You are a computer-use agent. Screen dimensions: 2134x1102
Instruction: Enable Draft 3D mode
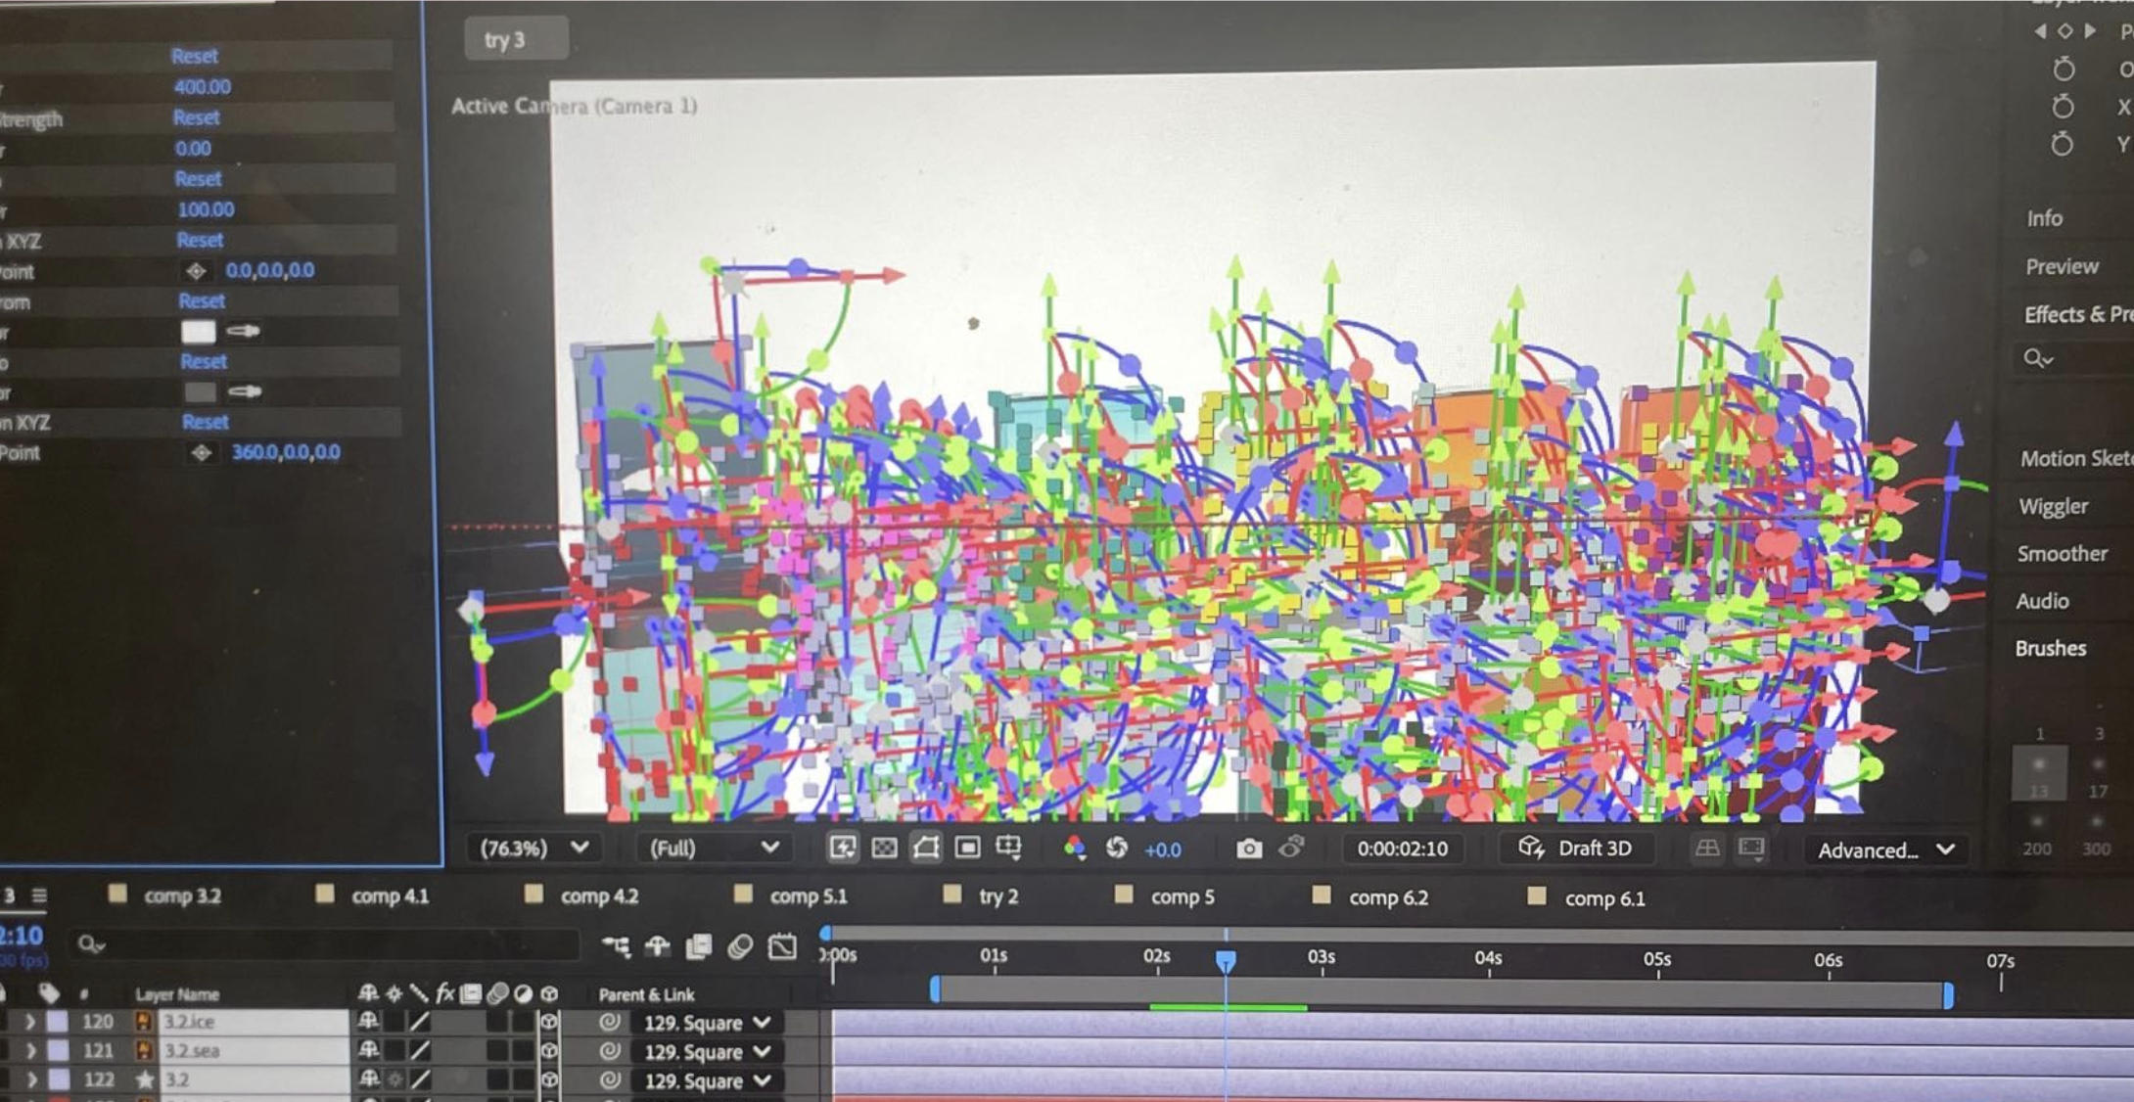[1575, 849]
